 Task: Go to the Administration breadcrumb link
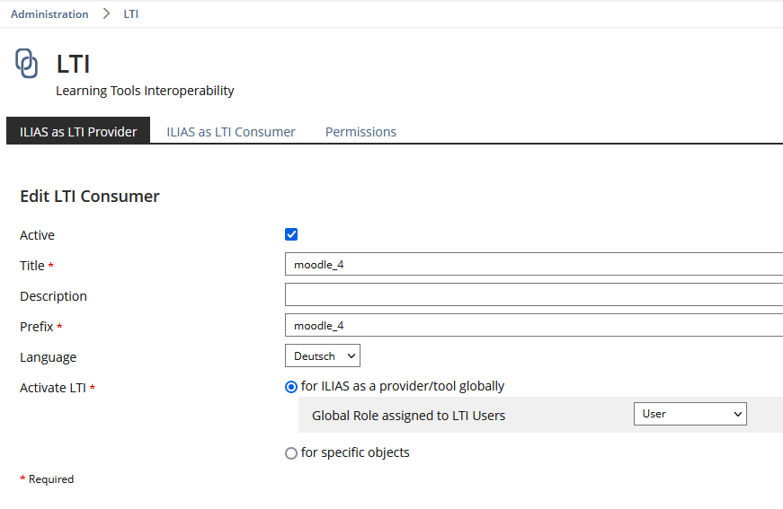[x=49, y=14]
